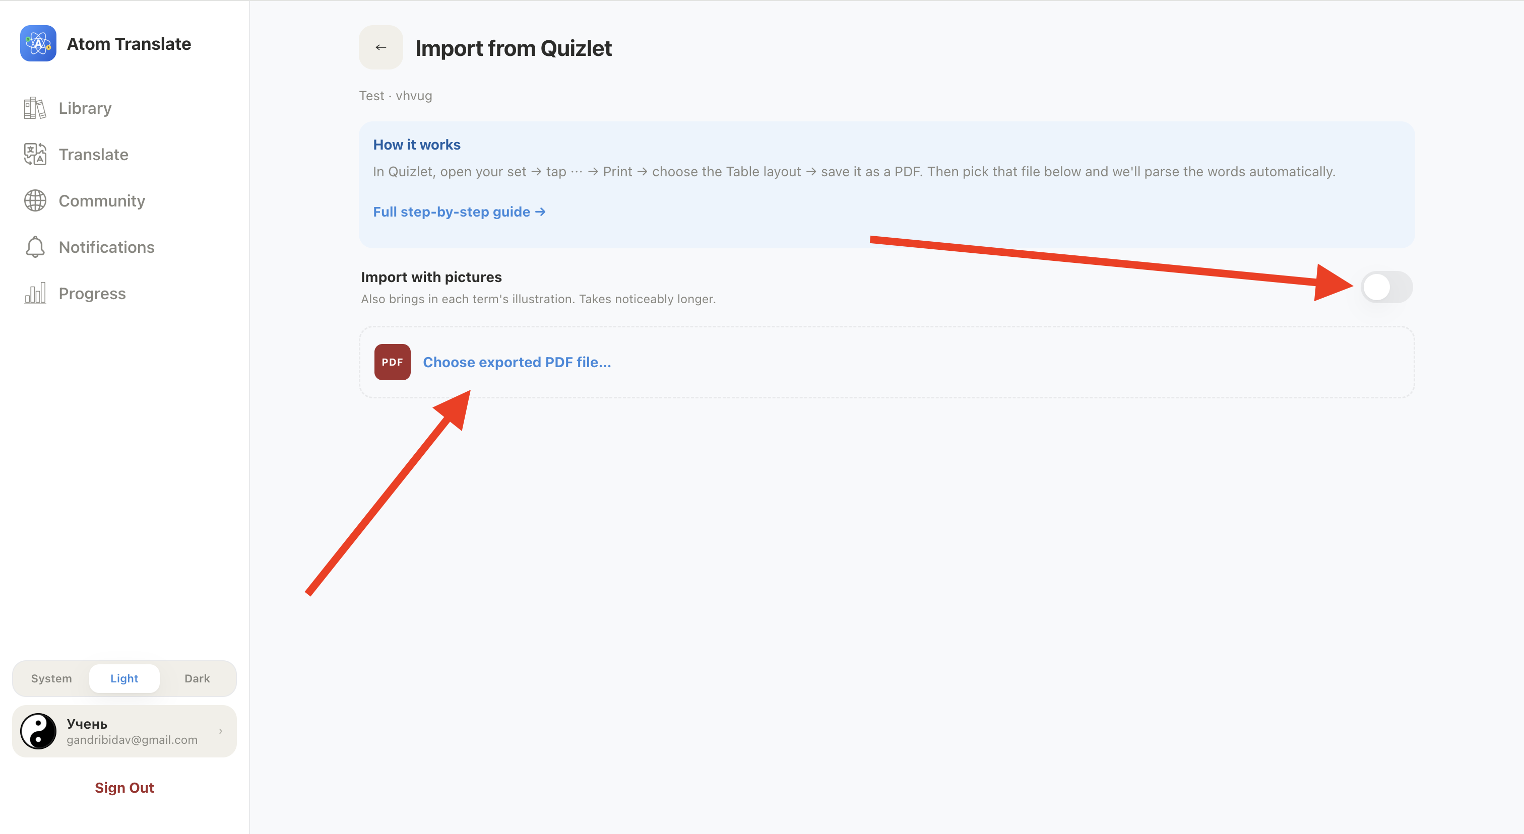The height and width of the screenshot is (834, 1524).
Task: Click the 'Test · vhvug' breadcrumb text
Action: pyautogui.click(x=396, y=96)
